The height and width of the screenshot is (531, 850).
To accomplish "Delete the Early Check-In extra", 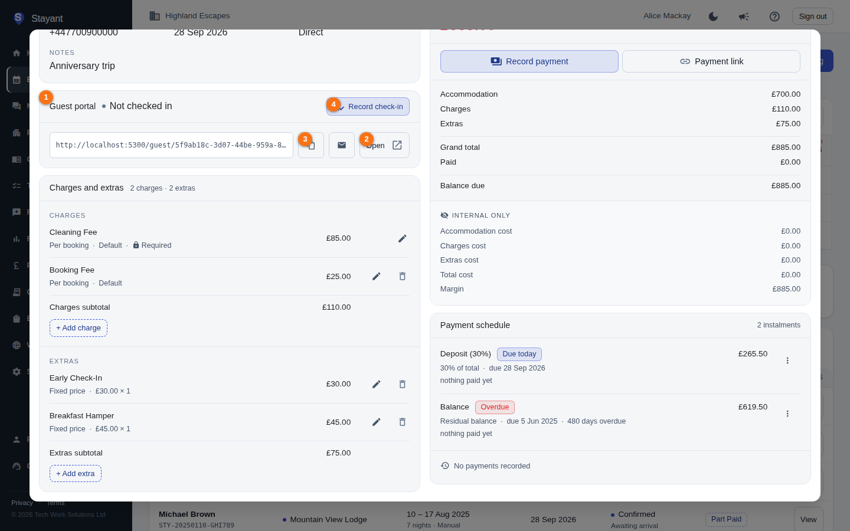I will (403, 384).
